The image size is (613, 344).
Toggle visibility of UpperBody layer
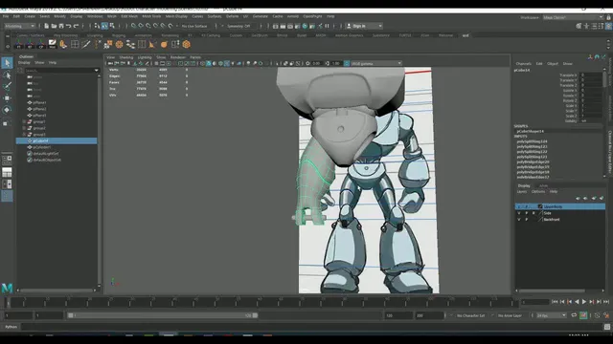[x=519, y=206]
